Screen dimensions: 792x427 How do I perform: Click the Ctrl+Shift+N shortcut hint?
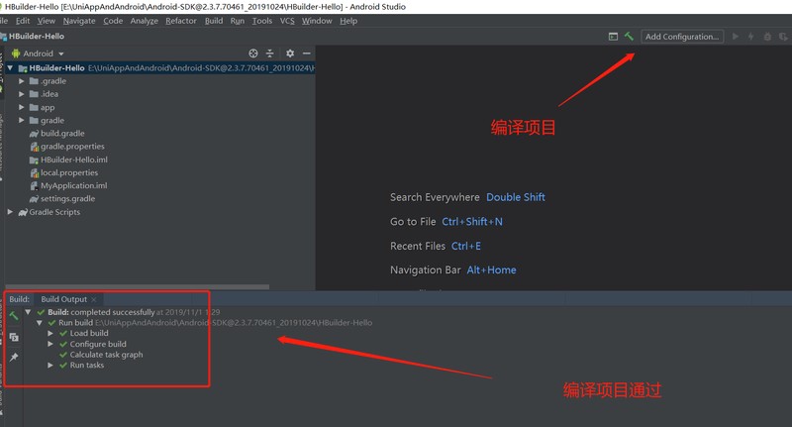tap(472, 222)
